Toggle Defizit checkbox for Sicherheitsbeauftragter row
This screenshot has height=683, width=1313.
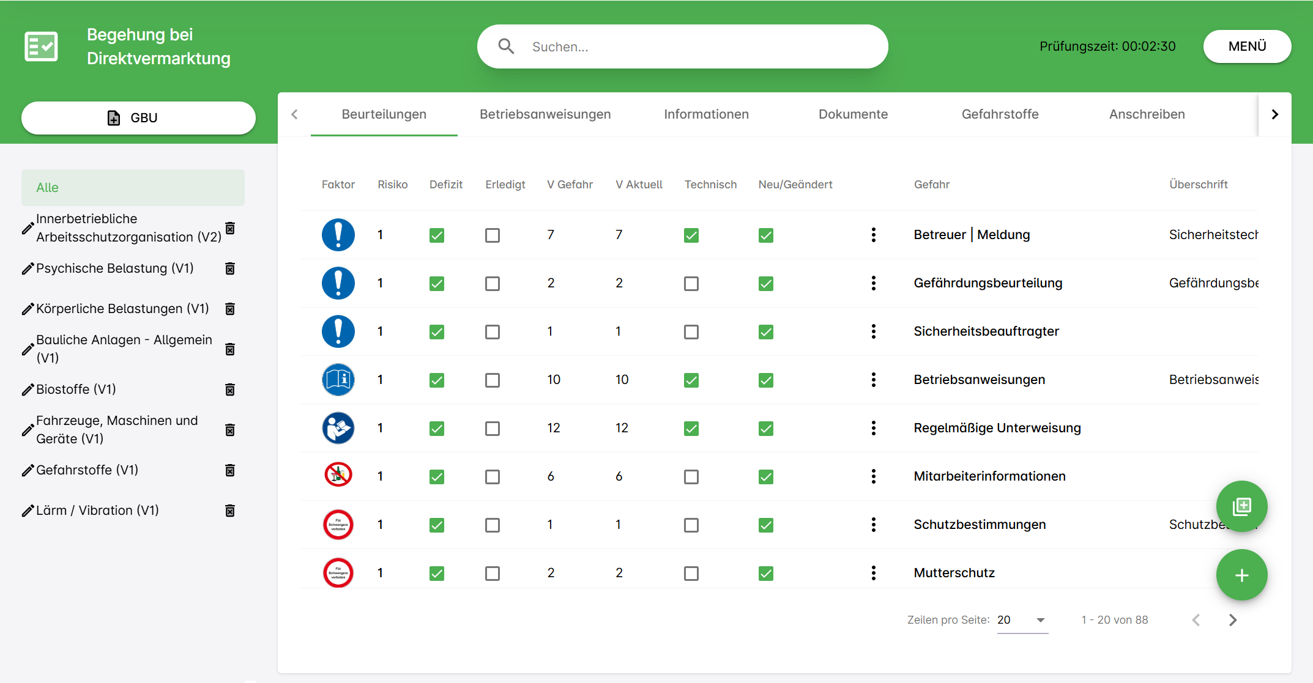[437, 332]
